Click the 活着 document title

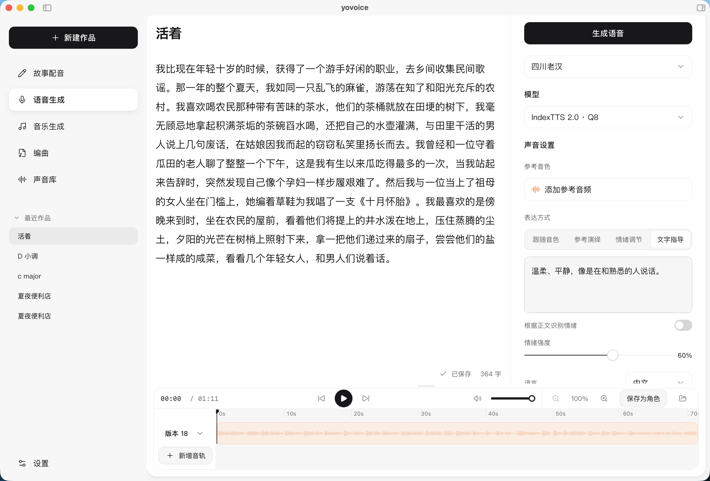[x=169, y=34]
